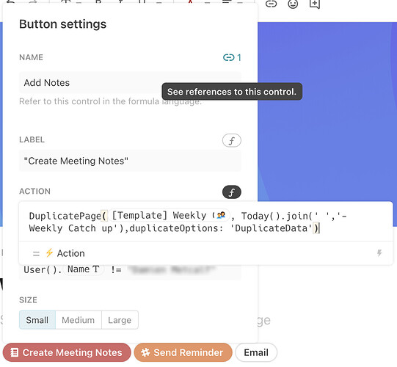The height and width of the screenshot is (367, 397).
Task: Click the Name column chip in User() formula
Action: (83, 269)
